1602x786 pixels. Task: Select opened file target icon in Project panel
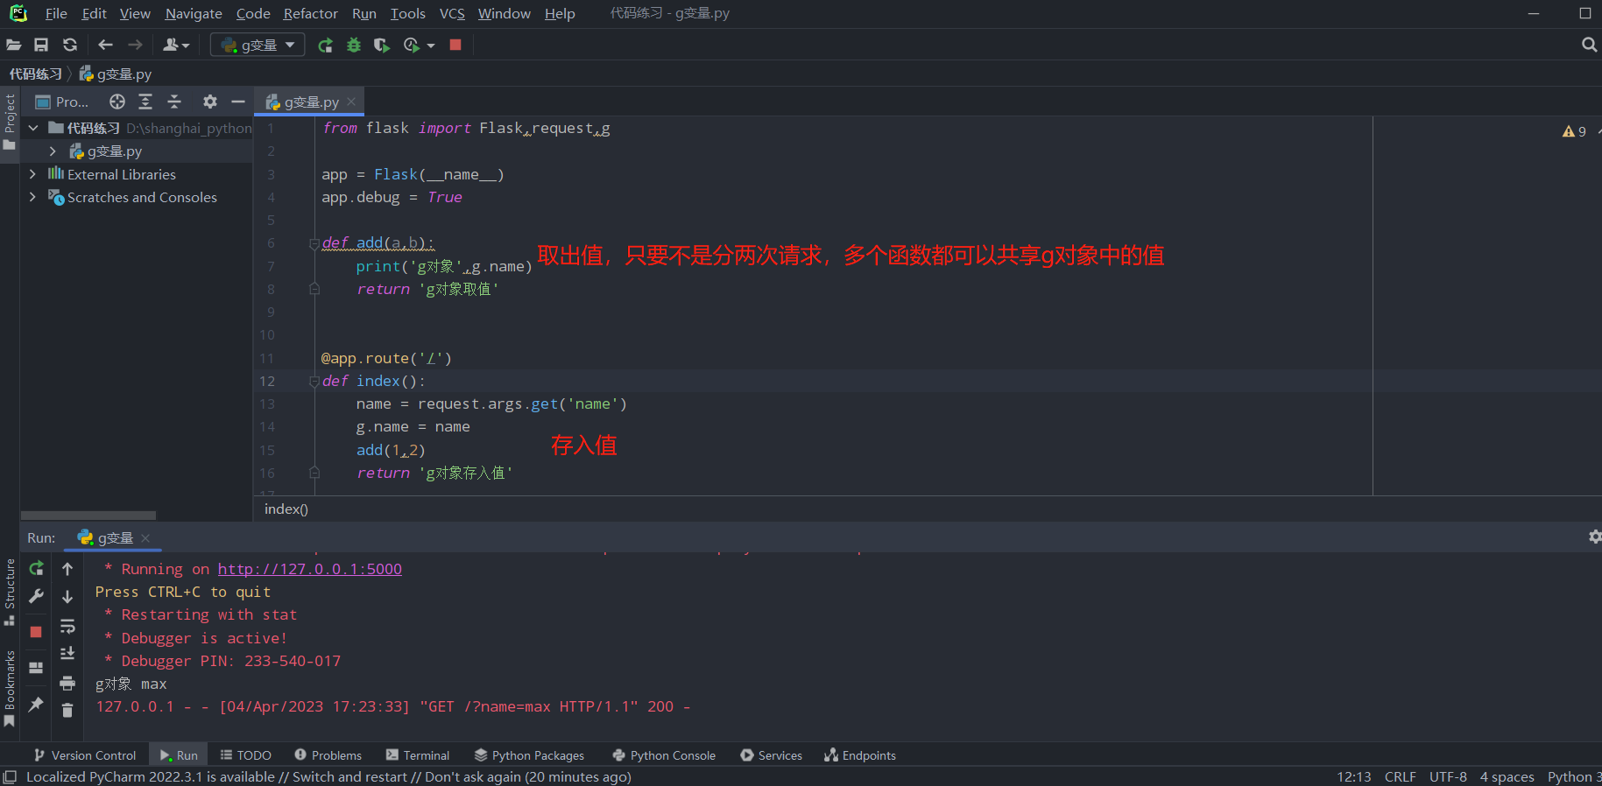click(117, 102)
